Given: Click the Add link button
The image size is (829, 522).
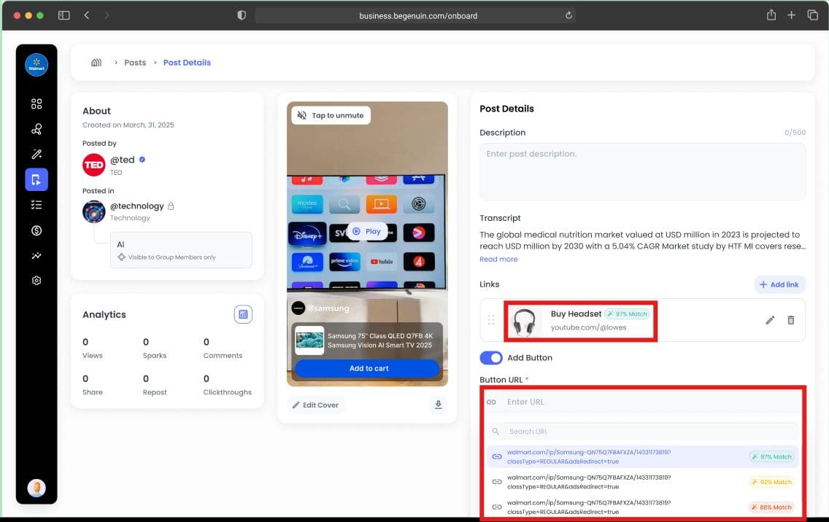Looking at the screenshot, I should coord(779,285).
